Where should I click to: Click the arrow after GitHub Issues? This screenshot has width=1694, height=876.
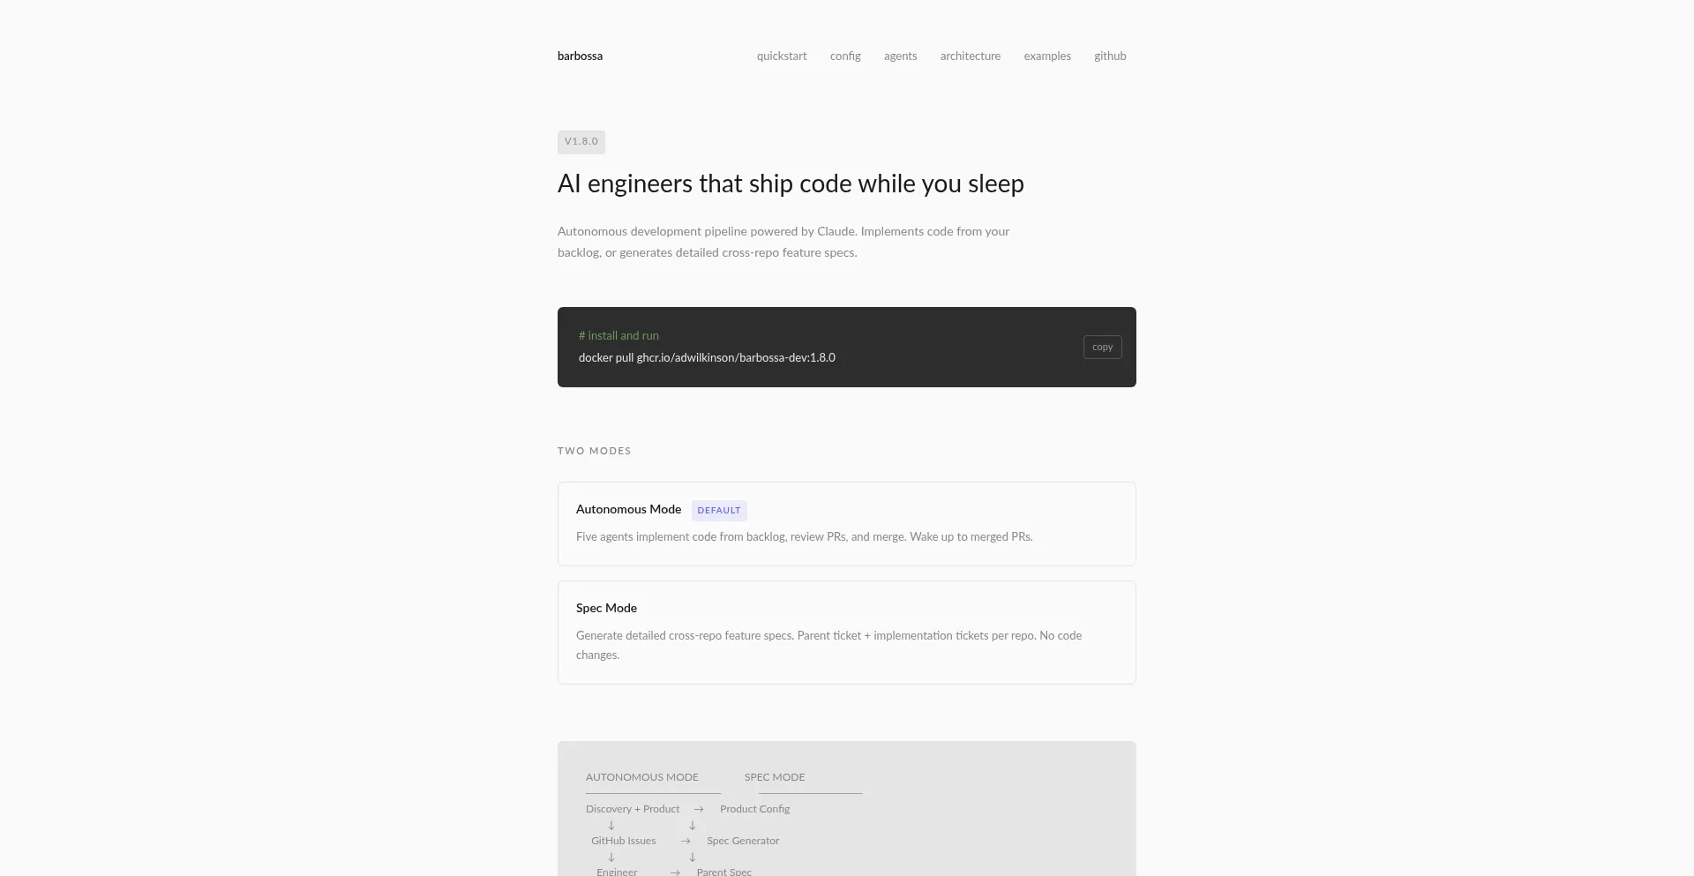coord(686,842)
